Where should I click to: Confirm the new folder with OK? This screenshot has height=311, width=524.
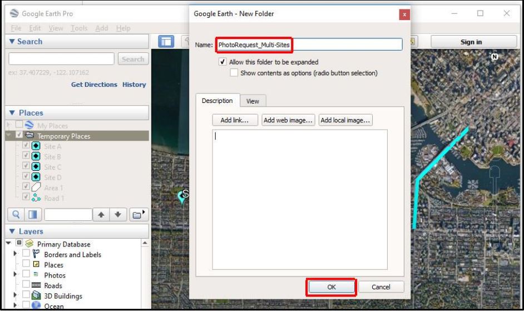pyautogui.click(x=332, y=287)
